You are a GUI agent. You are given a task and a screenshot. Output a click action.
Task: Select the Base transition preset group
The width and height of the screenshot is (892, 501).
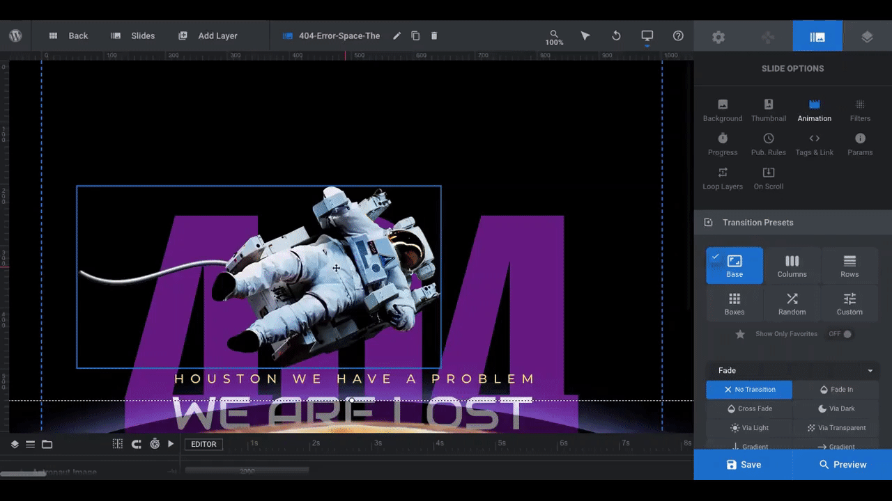735,265
